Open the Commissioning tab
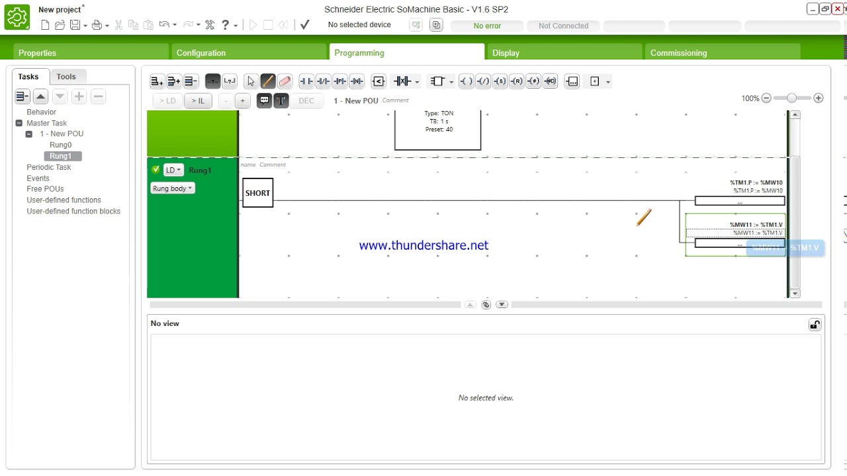This screenshot has width=847, height=476. coord(723,52)
